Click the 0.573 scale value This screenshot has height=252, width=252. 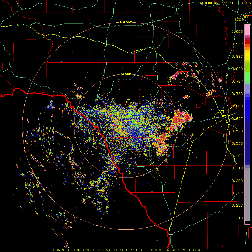237,131
